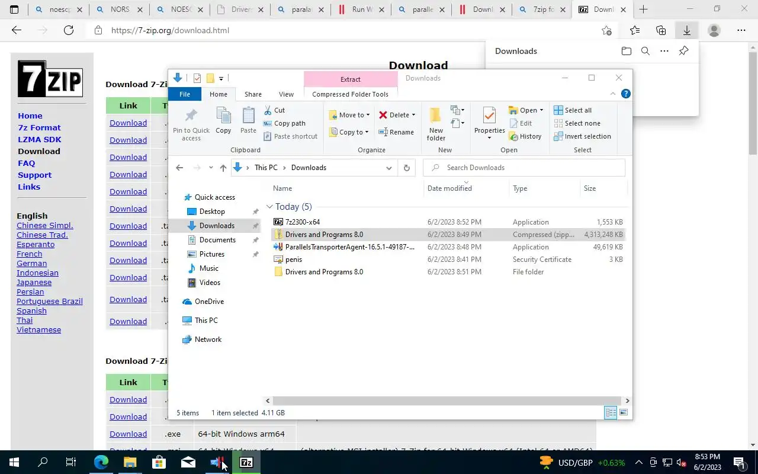
Task: Open Edge Collections toolbar icon
Action: 661,30
